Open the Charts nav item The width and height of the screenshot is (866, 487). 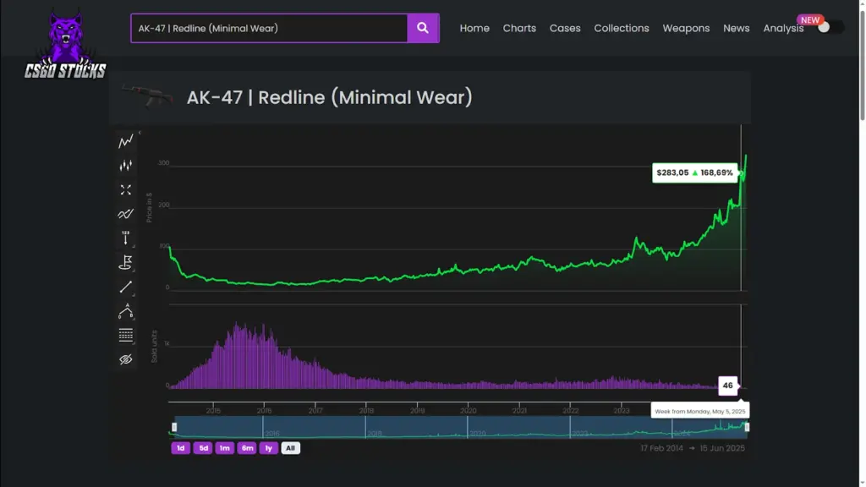coord(519,28)
